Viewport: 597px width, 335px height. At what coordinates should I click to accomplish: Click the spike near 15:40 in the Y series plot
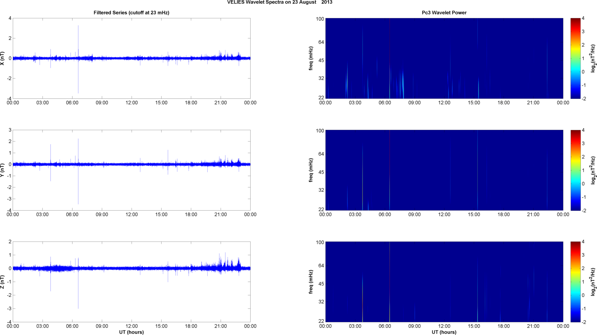168,162
